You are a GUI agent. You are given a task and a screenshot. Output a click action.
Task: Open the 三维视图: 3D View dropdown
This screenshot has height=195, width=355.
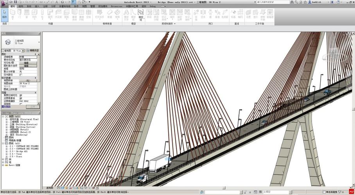tap(23, 51)
